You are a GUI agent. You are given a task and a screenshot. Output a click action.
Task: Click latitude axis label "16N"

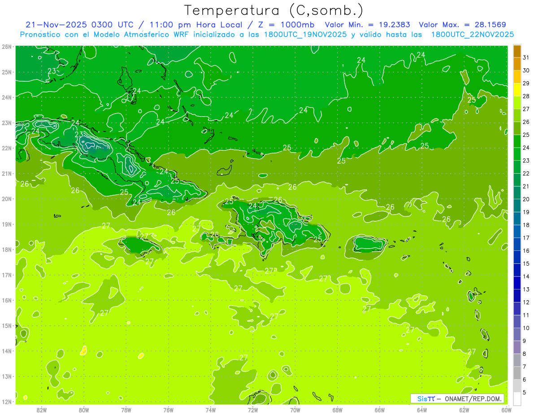point(7,300)
